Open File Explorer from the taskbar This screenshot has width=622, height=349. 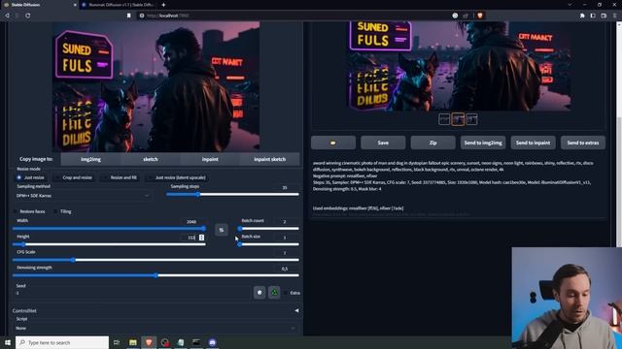pyautogui.click(x=133, y=342)
